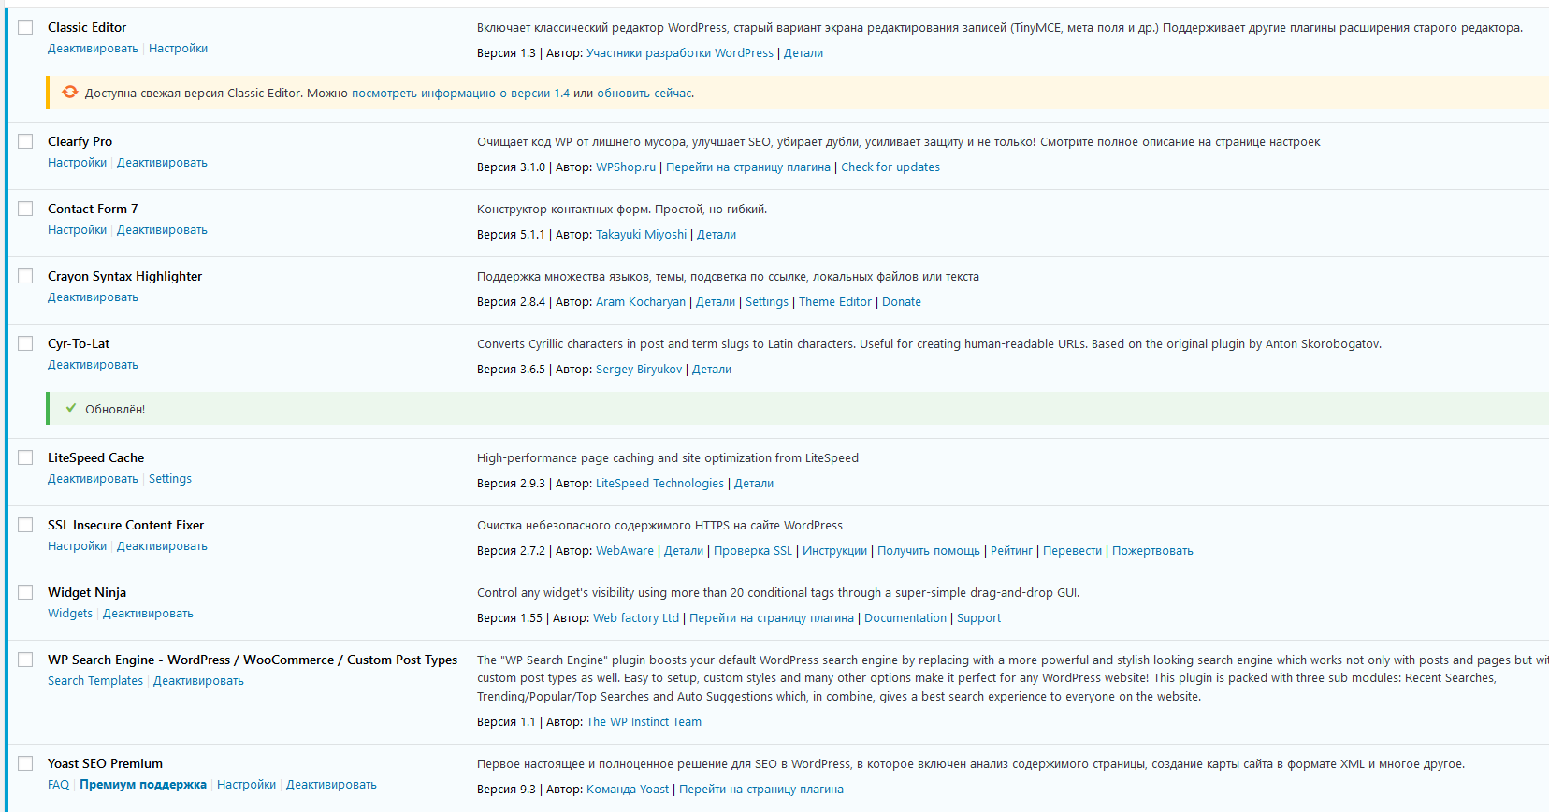Viewport: 1549px width, 812px height.
Task: Open Crayon Theme Editor link
Action: point(835,302)
